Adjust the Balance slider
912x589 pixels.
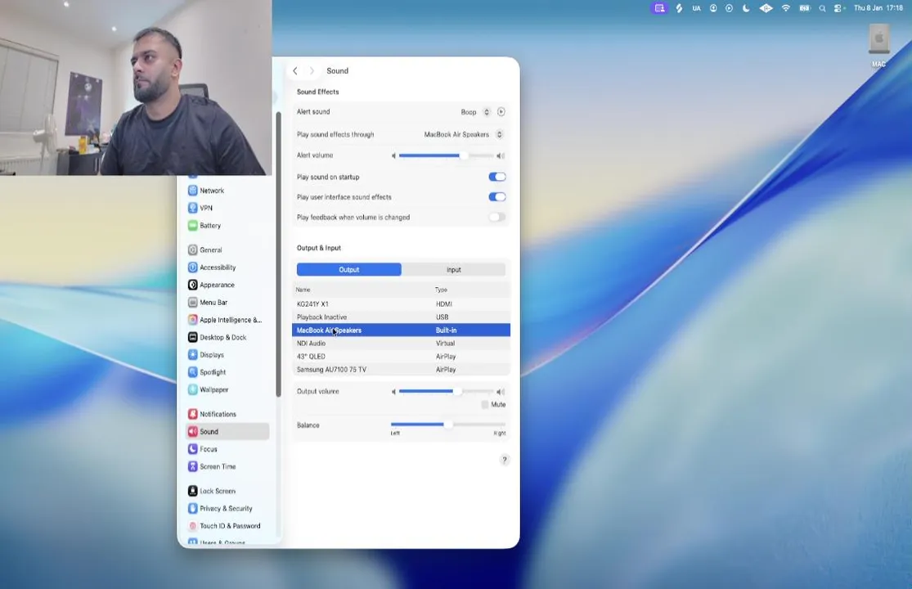[448, 425]
